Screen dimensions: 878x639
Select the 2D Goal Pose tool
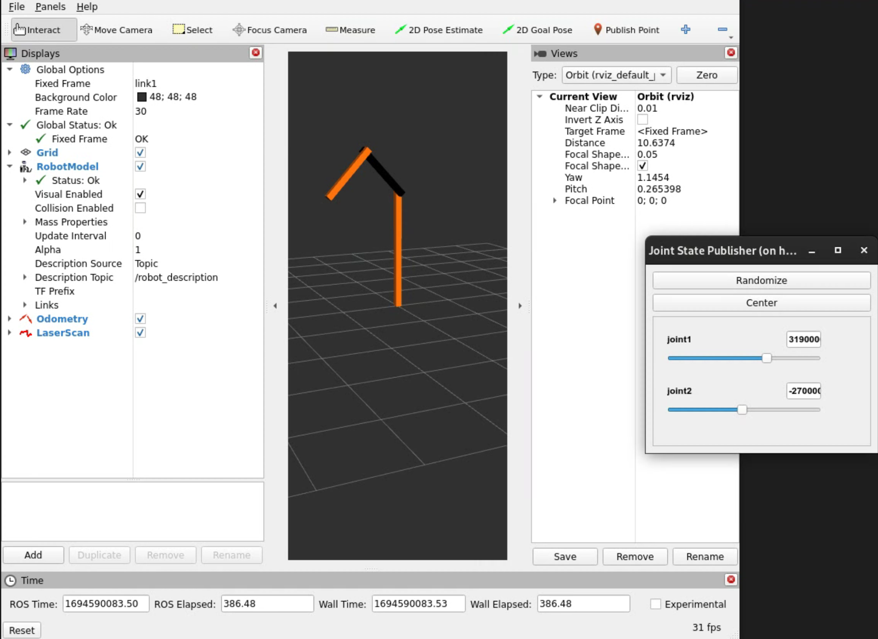pyautogui.click(x=537, y=30)
